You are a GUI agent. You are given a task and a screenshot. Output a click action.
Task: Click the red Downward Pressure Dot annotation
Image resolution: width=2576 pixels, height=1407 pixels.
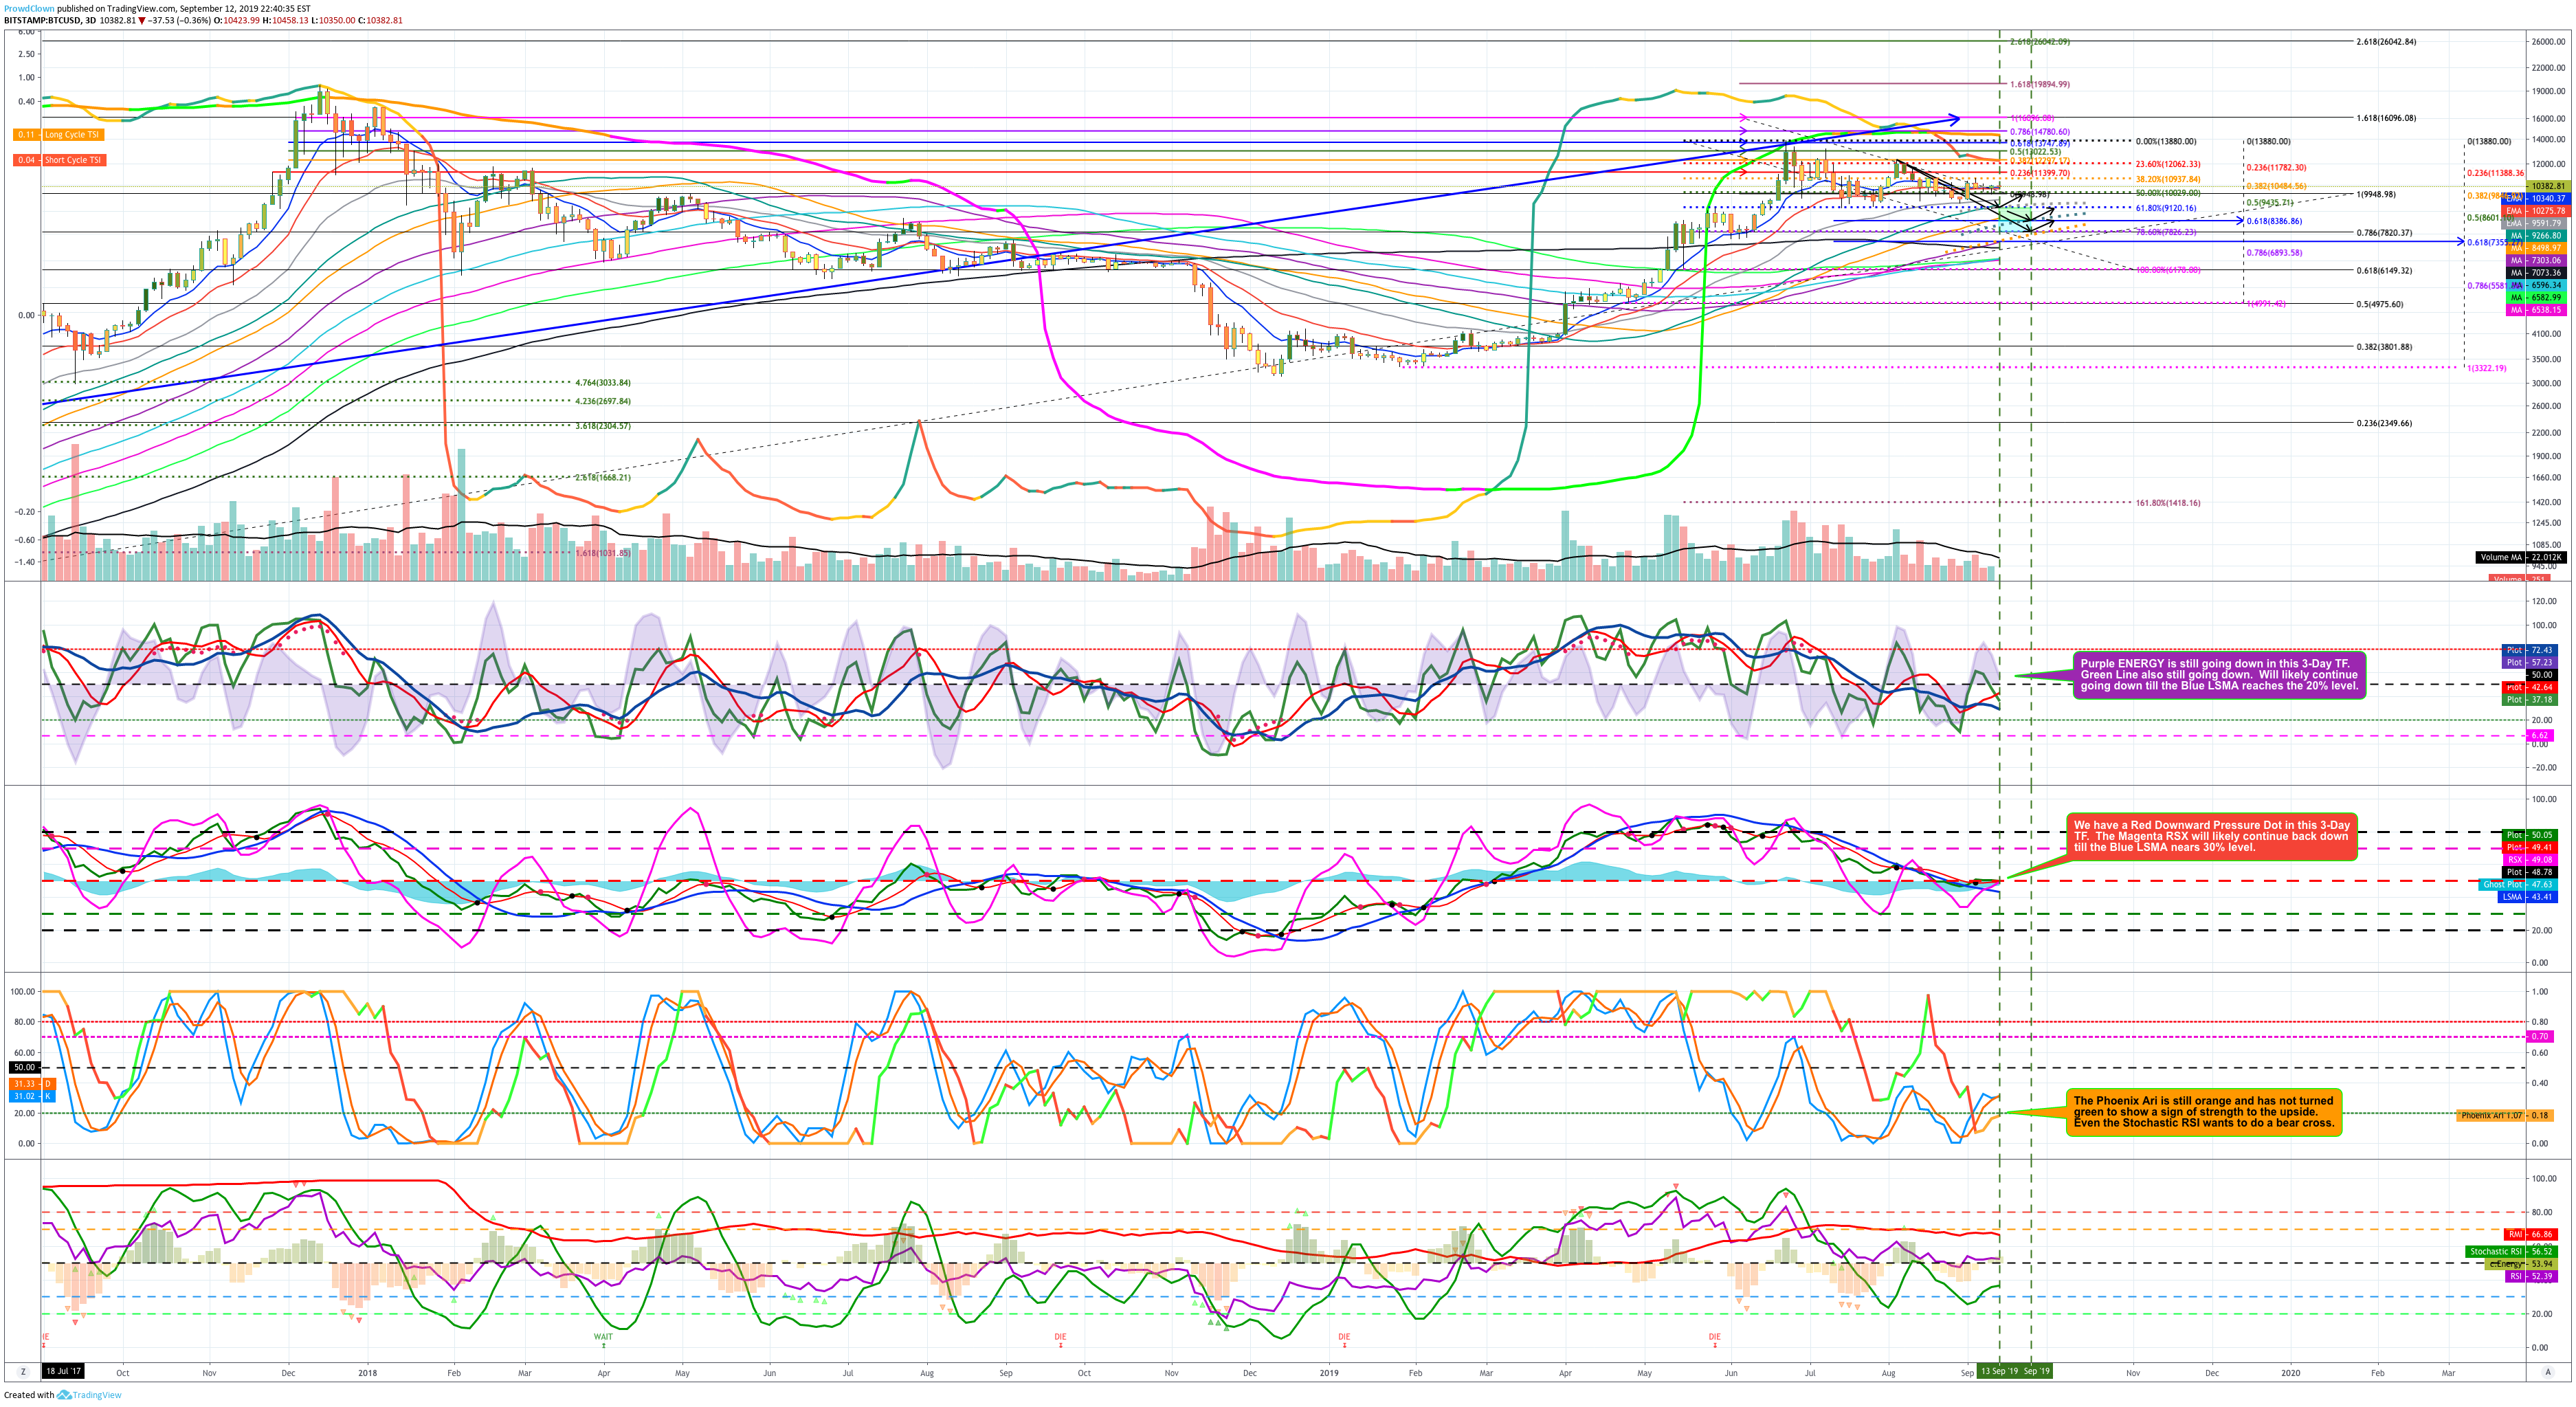click(2212, 837)
